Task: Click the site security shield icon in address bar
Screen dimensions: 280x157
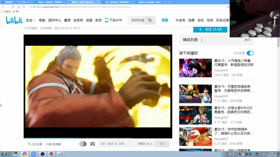Action: (x=31, y=7)
